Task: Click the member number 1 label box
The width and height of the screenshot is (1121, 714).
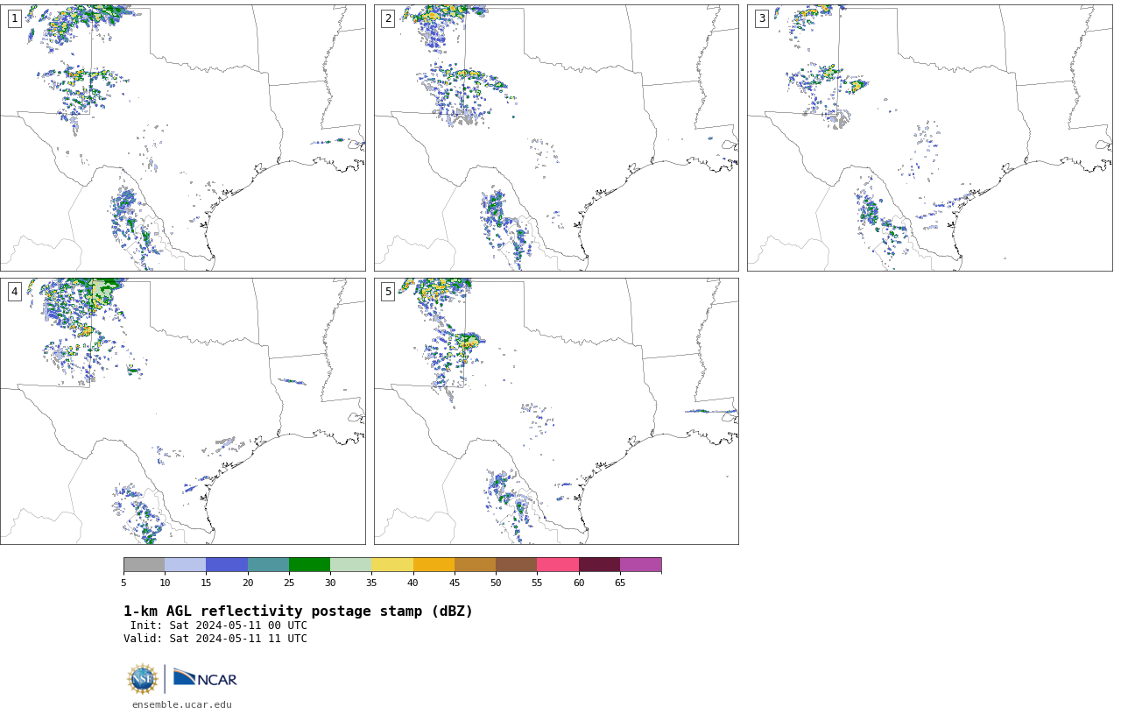Action: click(14, 18)
